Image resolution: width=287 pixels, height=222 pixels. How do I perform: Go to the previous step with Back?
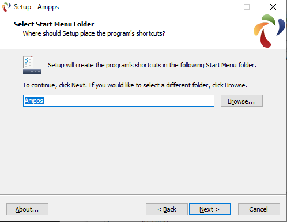(x=167, y=209)
